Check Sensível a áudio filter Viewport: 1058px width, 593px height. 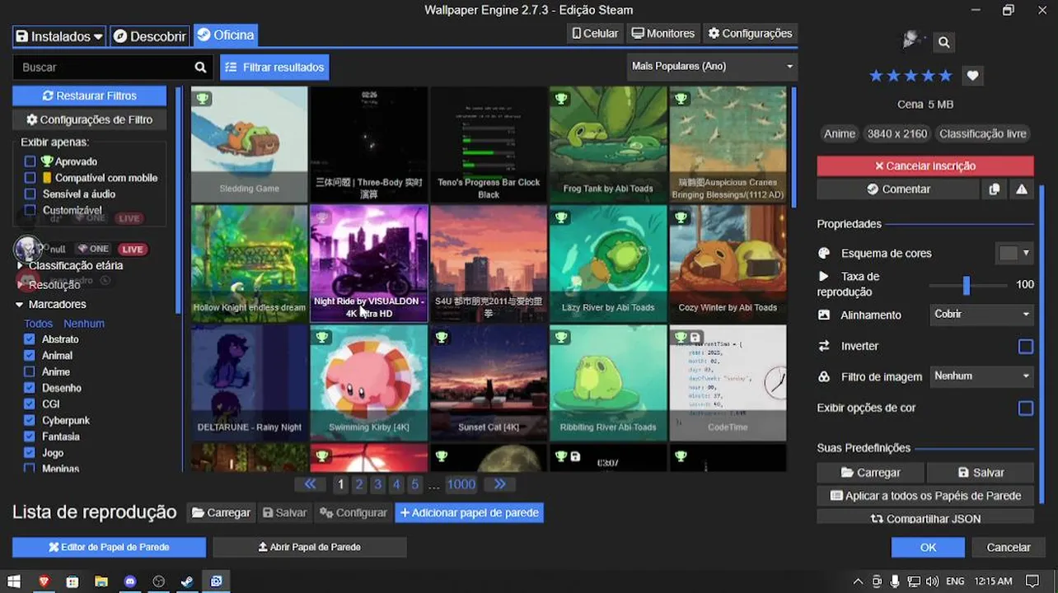[30, 194]
